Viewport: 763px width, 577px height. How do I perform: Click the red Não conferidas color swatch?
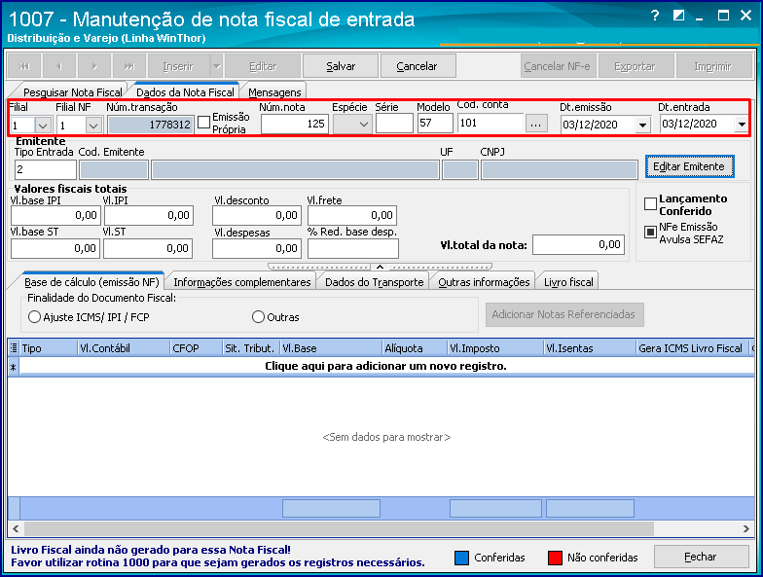pyautogui.click(x=555, y=558)
